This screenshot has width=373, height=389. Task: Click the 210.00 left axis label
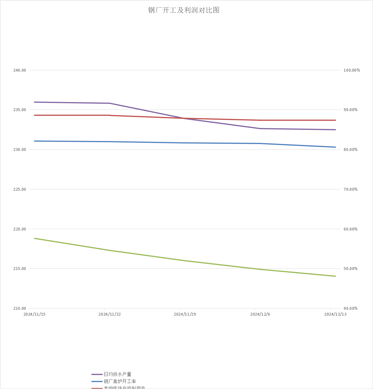point(19,308)
